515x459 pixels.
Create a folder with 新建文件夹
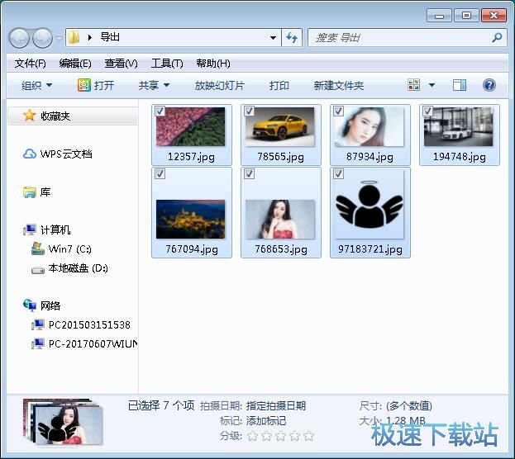pyautogui.click(x=339, y=86)
